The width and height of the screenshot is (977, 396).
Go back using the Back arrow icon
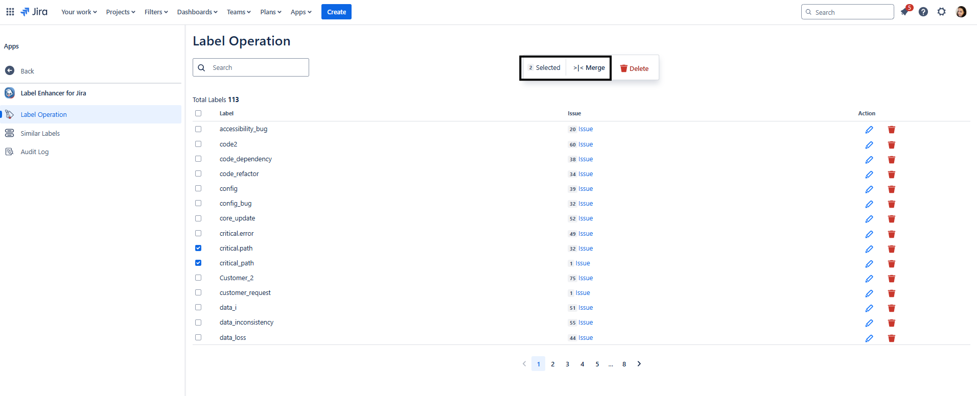pos(10,70)
